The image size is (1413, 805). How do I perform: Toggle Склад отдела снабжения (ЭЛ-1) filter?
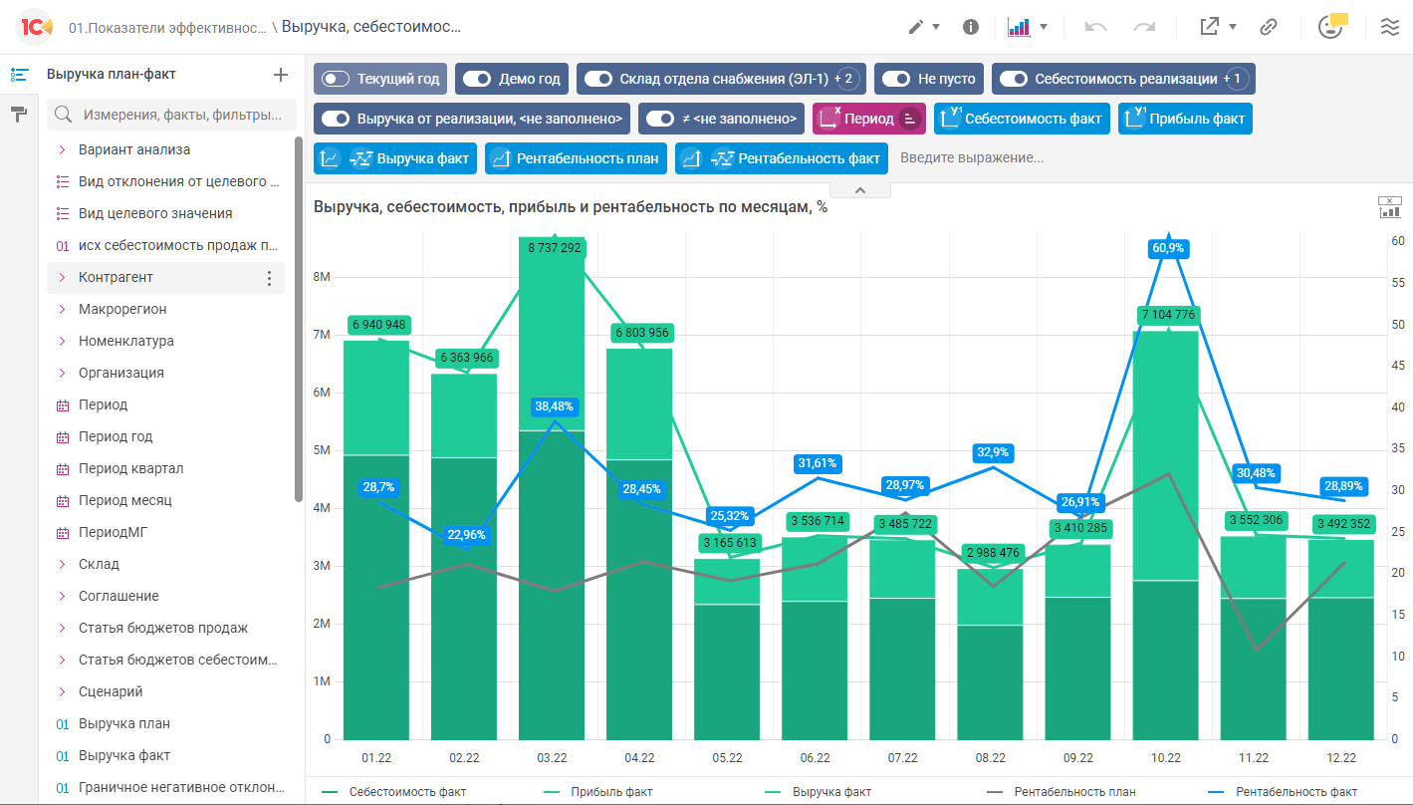pyautogui.click(x=598, y=79)
